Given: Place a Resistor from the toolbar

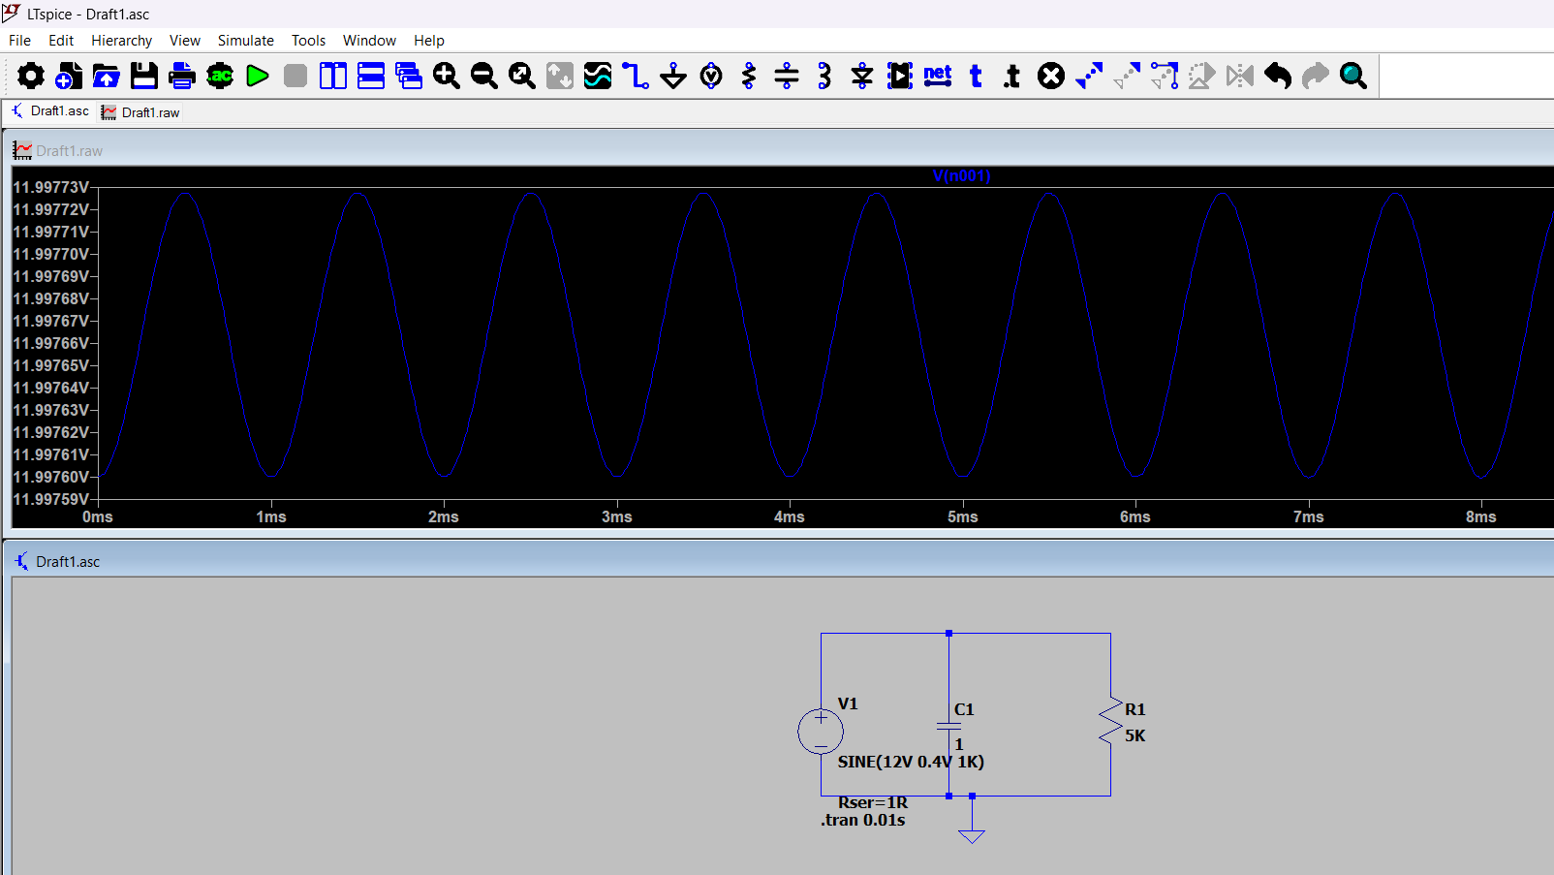Looking at the screenshot, I should 749,76.
